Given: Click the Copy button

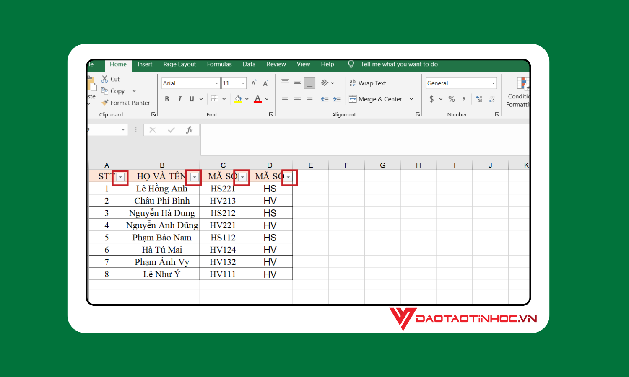Looking at the screenshot, I should point(113,91).
